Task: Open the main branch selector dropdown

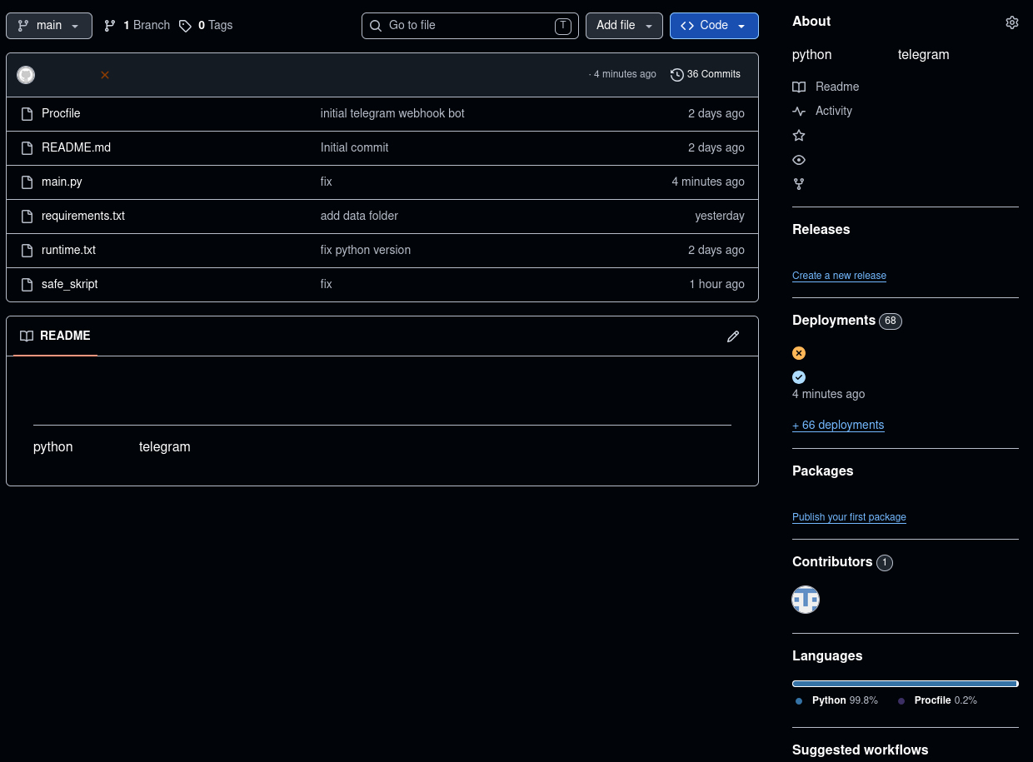Action: (49, 26)
